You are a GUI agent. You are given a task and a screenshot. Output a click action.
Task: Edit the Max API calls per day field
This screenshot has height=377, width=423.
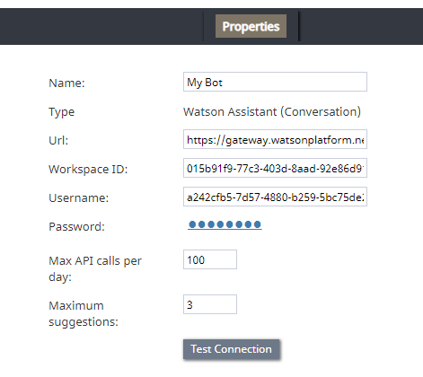[210, 259]
